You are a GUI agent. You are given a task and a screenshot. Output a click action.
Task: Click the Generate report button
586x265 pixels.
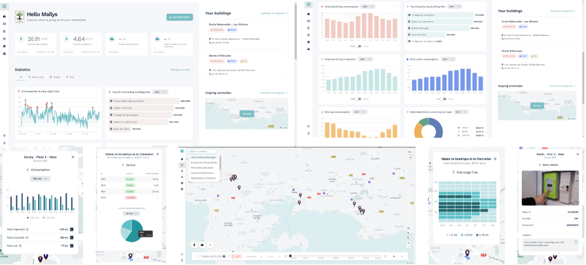pyautogui.click(x=180, y=17)
